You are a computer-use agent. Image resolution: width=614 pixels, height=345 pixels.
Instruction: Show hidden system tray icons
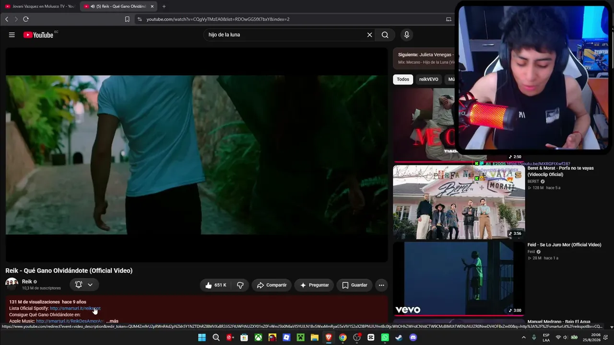tap(523, 338)
